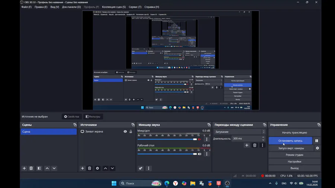Open options menu for Микр/доп audio channel

(207, 139)
